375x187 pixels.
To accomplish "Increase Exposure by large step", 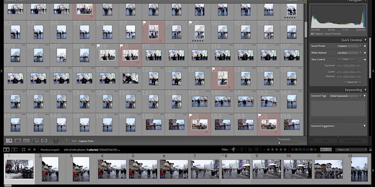I will click(358, 65).
